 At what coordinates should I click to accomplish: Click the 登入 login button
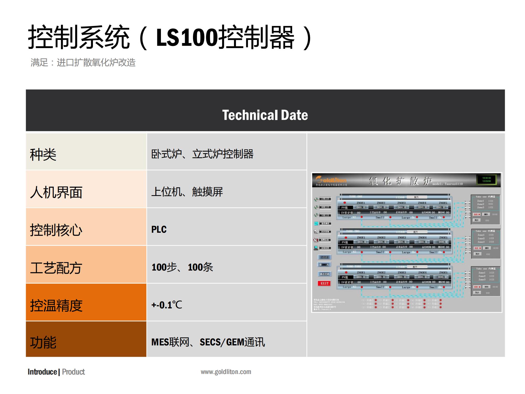coord(325,265)
